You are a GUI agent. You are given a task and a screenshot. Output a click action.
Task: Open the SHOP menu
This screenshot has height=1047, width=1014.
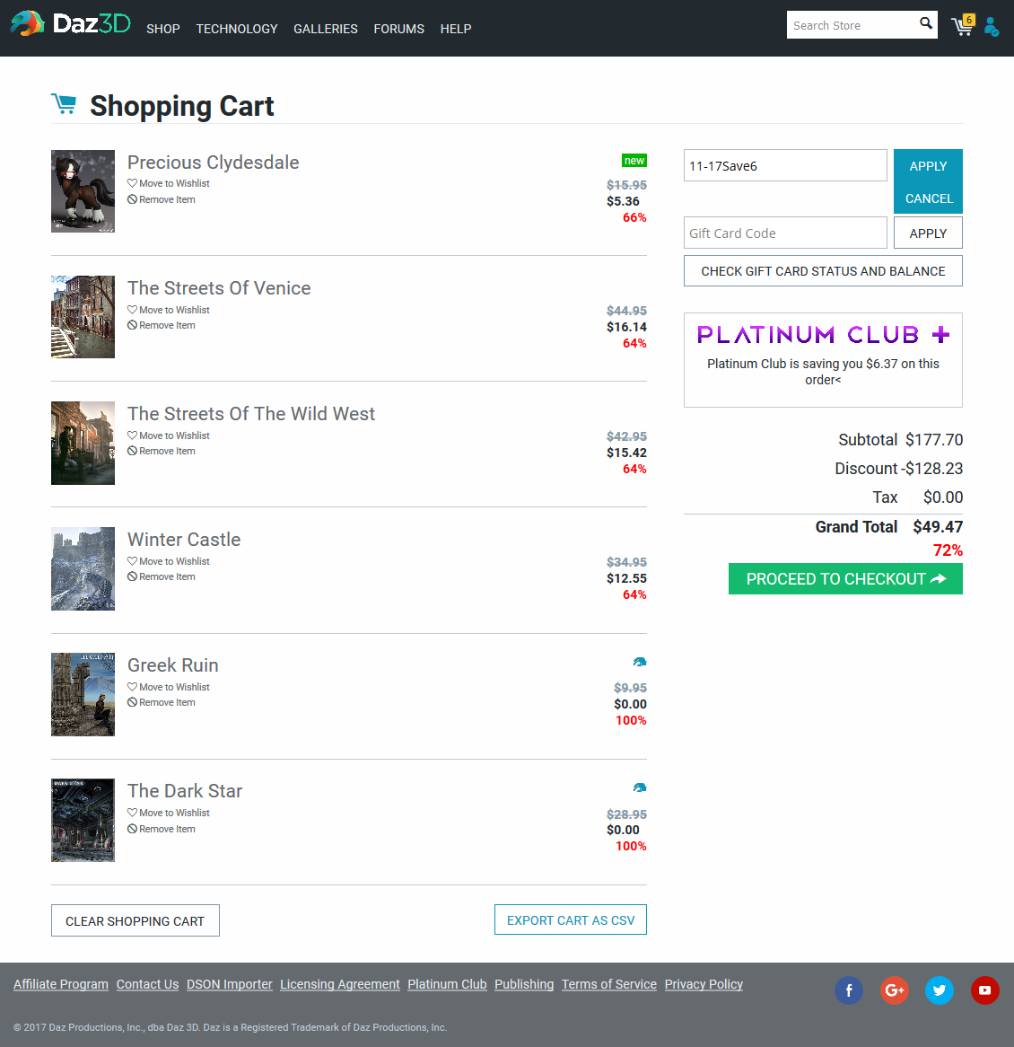point(162,29)
